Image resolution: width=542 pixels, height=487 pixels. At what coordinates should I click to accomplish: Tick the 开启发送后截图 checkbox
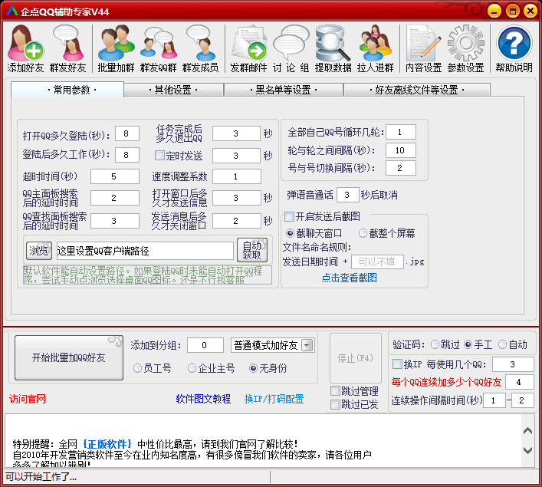[x=289, y=216]
